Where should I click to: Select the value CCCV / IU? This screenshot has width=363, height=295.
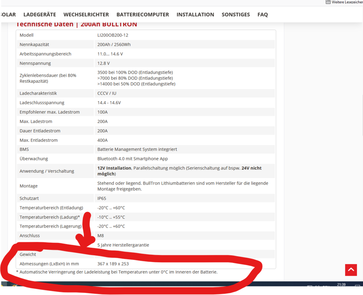click(107, 93)
